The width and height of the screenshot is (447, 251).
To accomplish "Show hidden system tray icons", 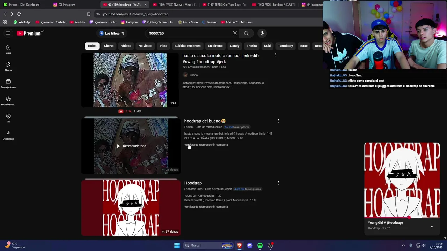I will click(403, 245).
